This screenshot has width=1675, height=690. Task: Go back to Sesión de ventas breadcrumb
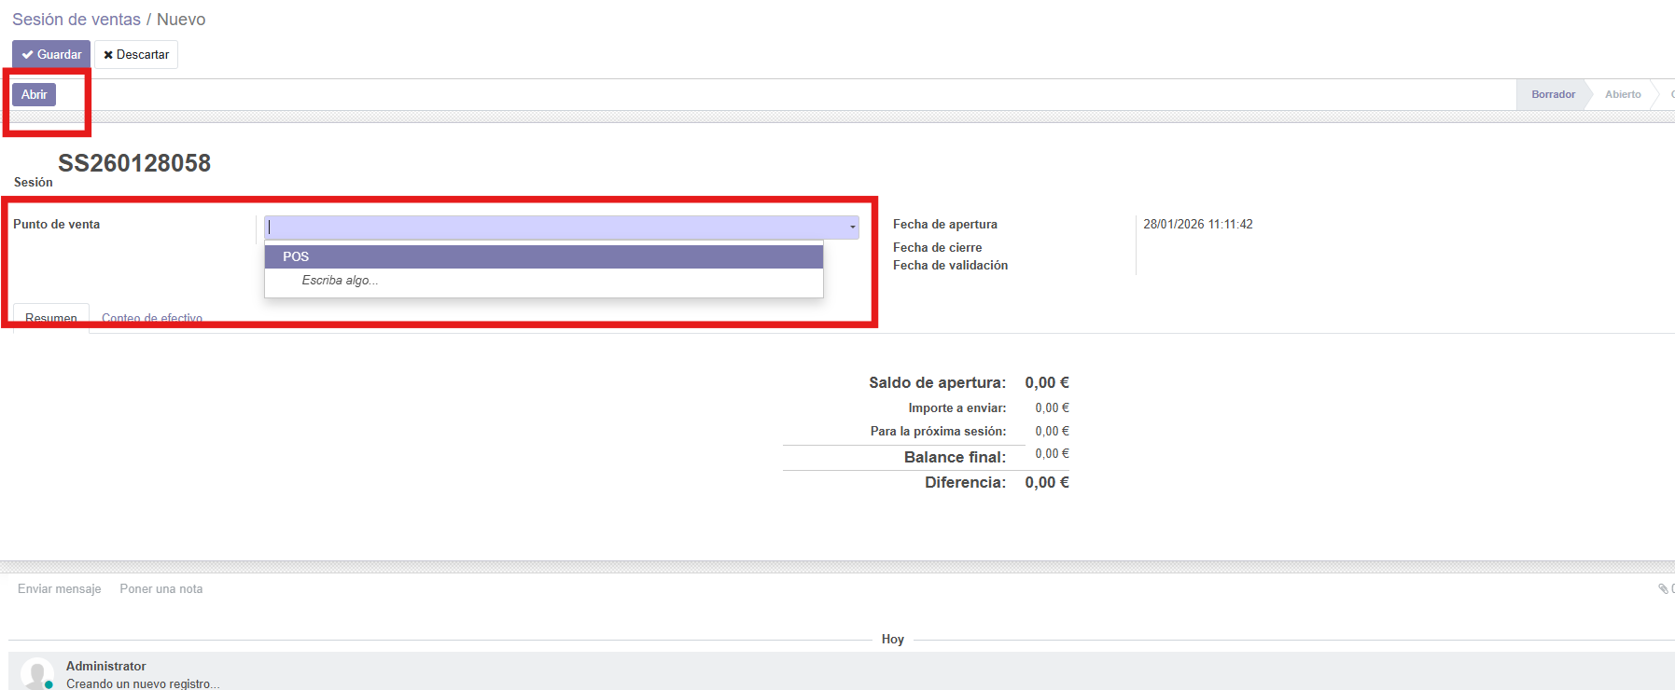[77, 20]
